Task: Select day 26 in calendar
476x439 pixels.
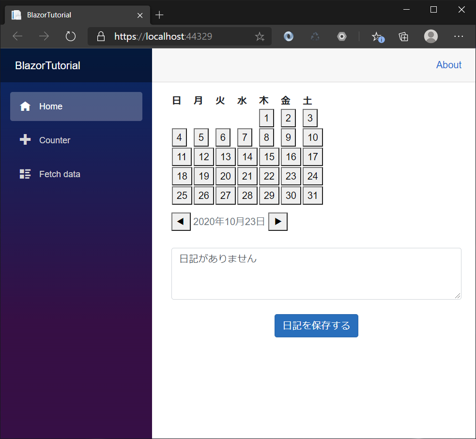Action: [x=204, y=196]
